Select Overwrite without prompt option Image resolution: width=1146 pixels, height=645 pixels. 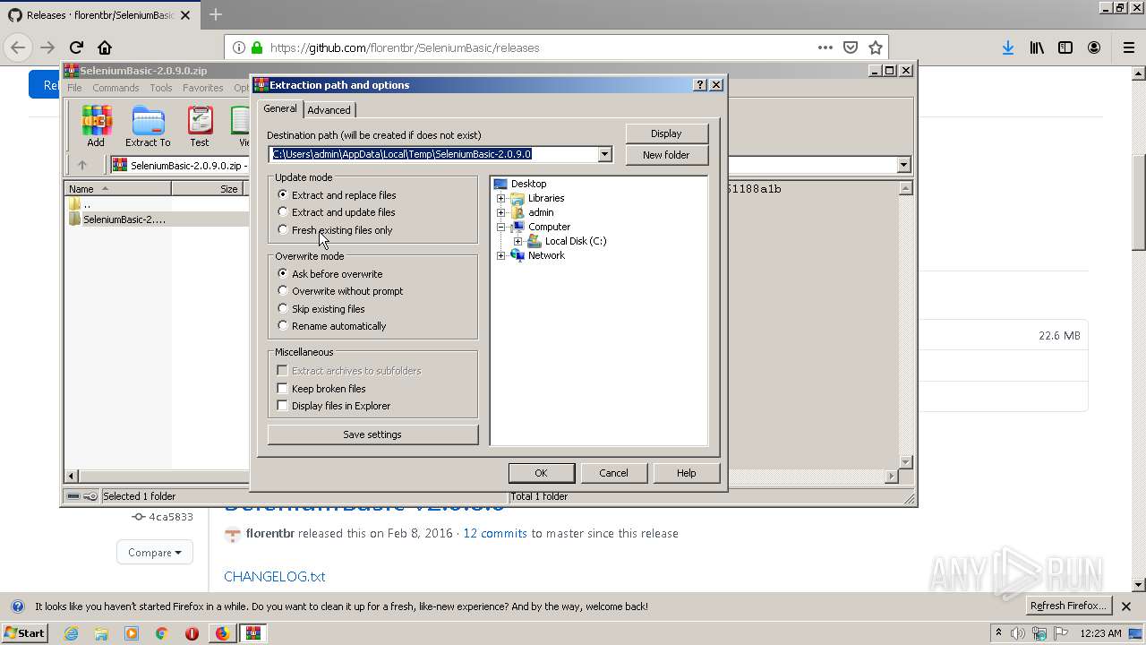pos(340,291)
